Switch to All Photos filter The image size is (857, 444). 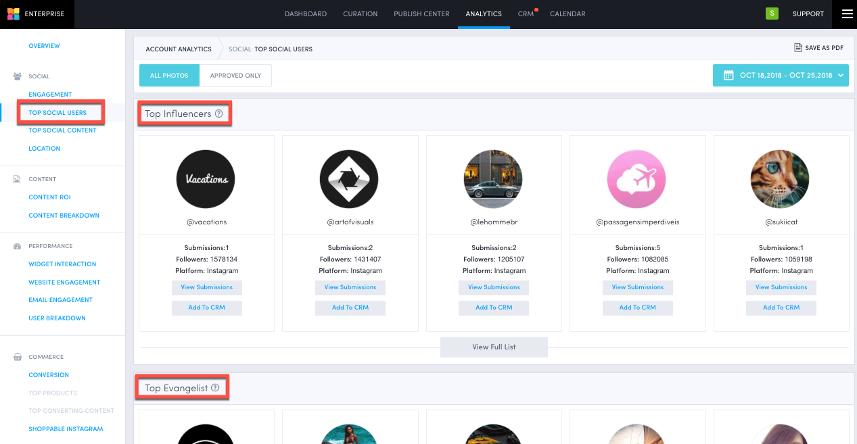click(x=169, y=76)
